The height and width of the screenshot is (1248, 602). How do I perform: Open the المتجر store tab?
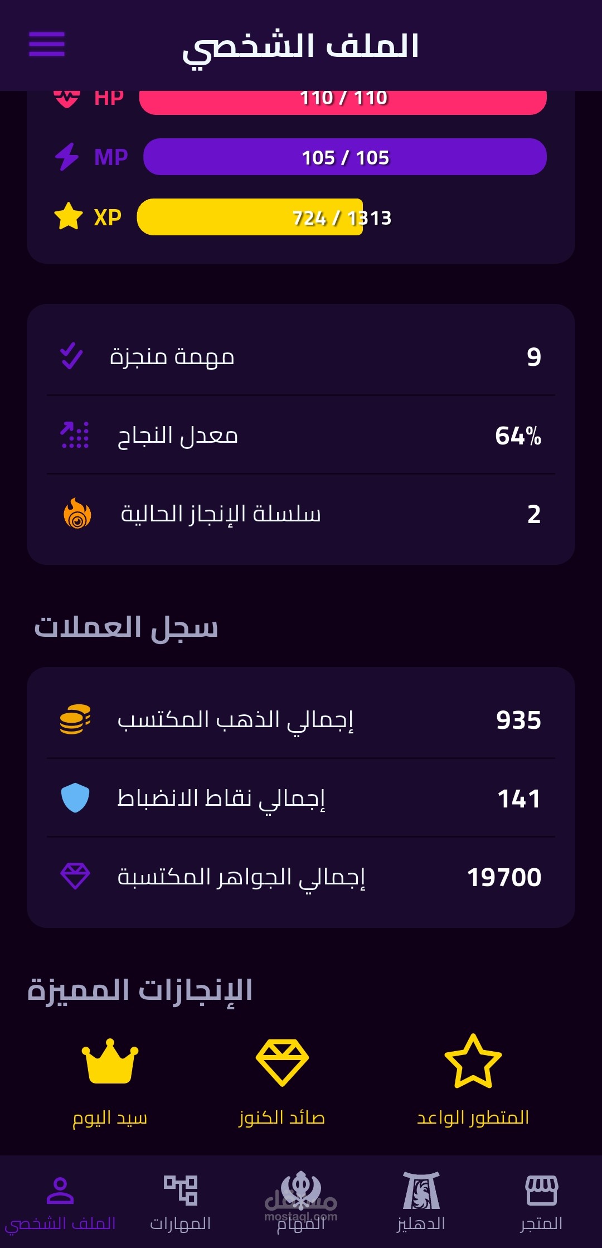pos(541,1202)
